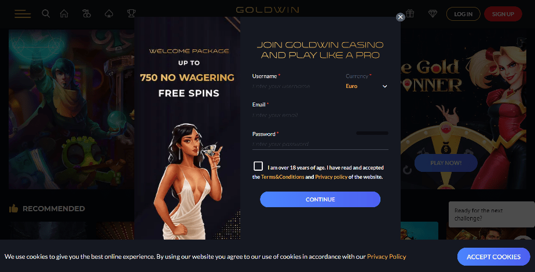Click the ACCEPT COOKIES button
This screenshot has height=272, width=535.
tap(493, 256)
